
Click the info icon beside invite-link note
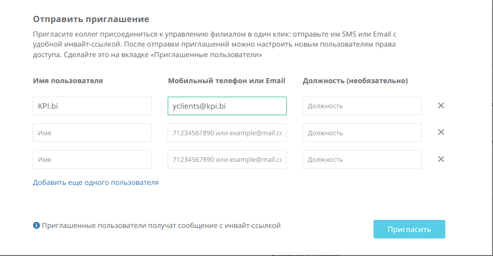(36, 226)
